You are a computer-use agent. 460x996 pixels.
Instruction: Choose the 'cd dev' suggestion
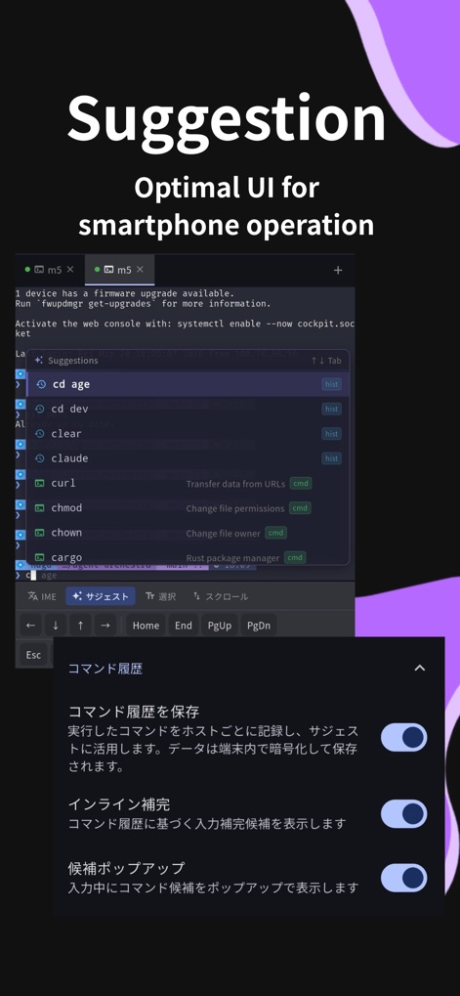188,410
